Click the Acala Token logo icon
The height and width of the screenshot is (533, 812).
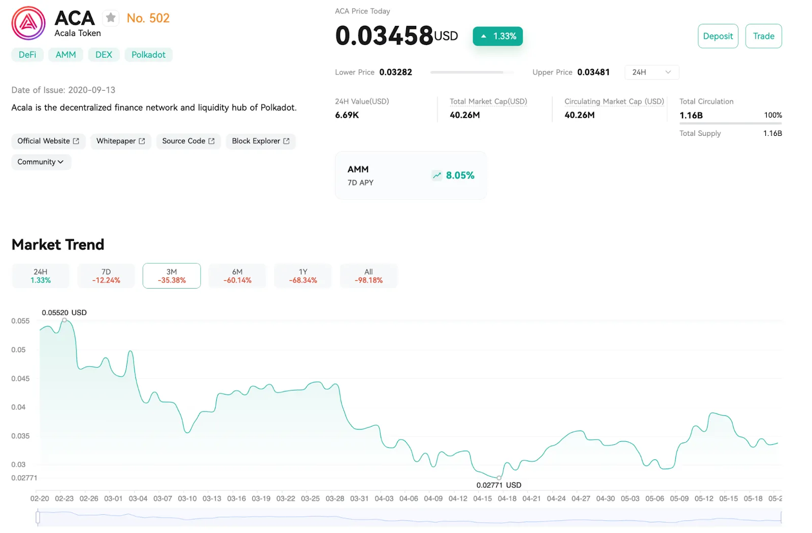click(x=28, y=23)
